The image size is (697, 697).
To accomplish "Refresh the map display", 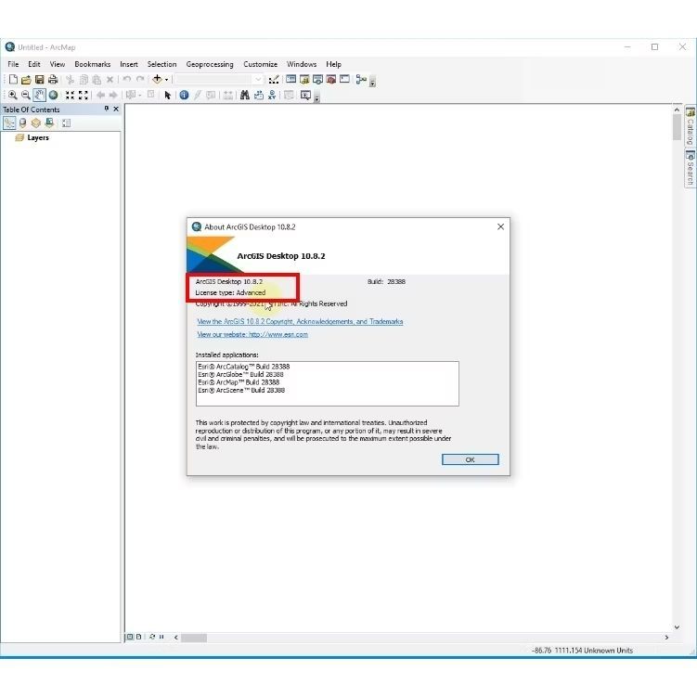I will pyautogui.click(x=152, y=637).
